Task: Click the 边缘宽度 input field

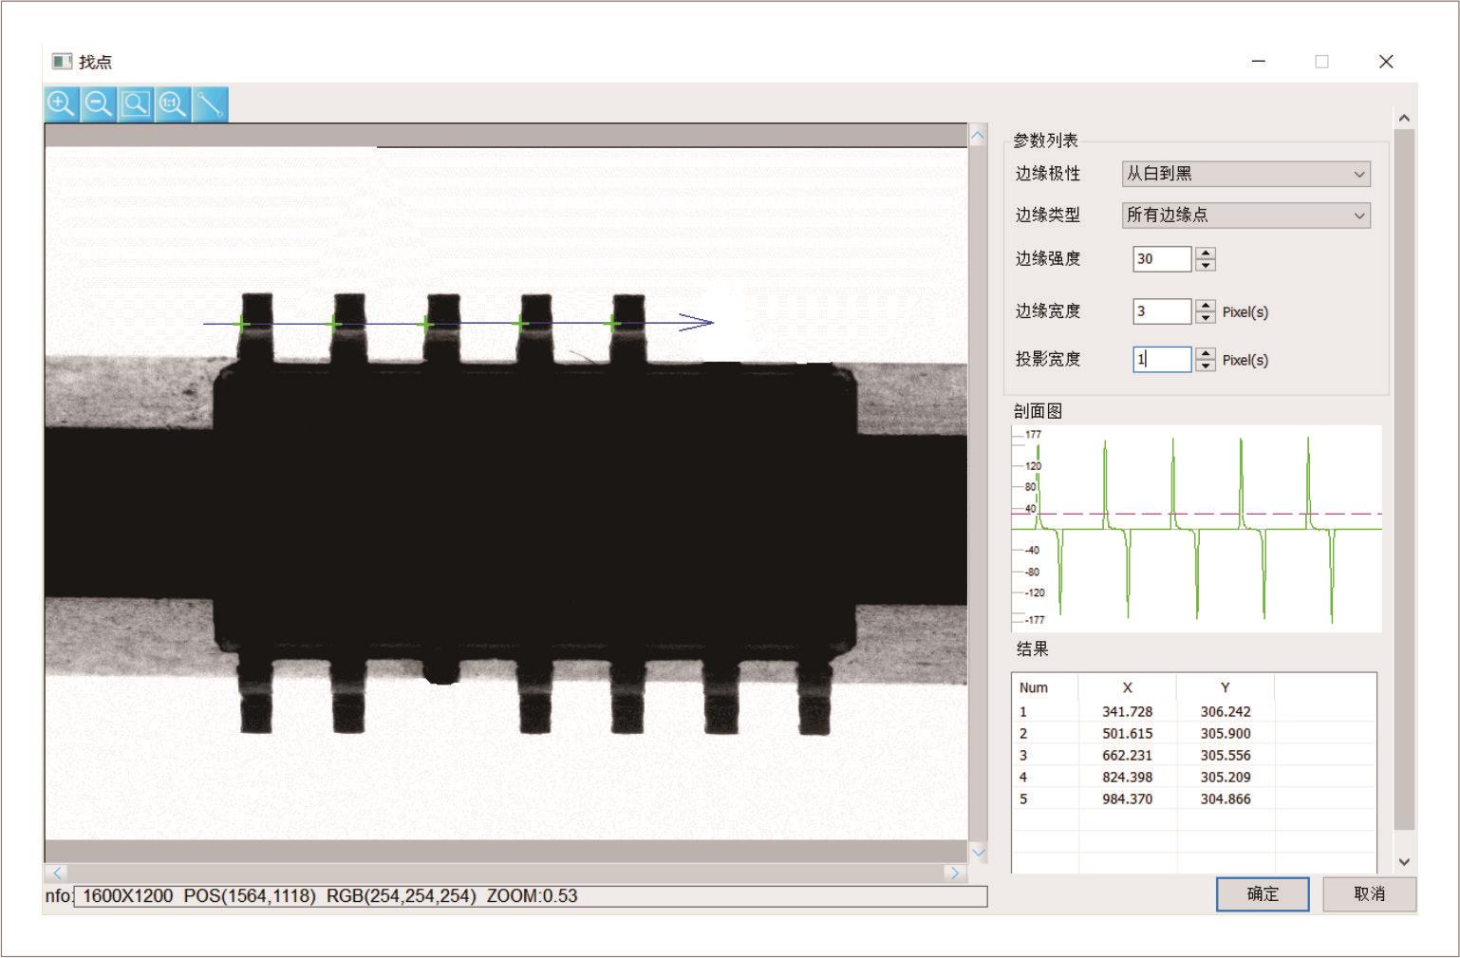Action: point(1161,311)
